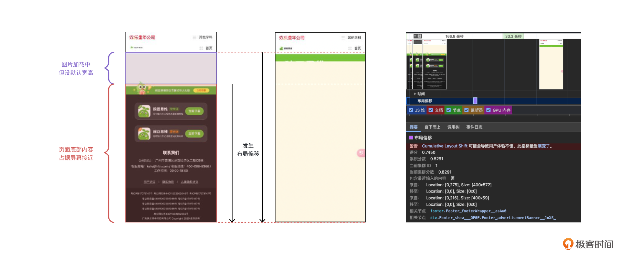Select the purple layout shift marker in timeline
This screenshot has width=628, height=258.
coord(475,101)
